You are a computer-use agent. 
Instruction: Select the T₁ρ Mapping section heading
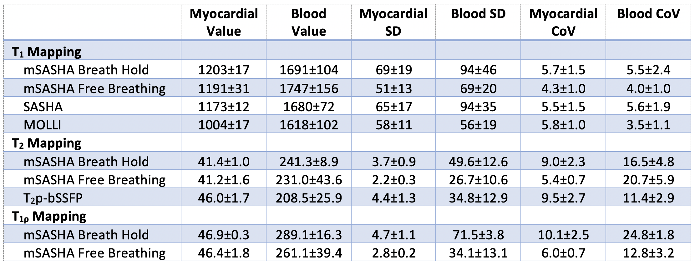pos(49,217)
